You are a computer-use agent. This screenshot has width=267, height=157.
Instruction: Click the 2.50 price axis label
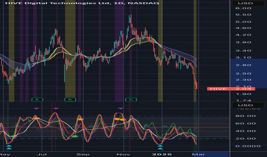(x=243, y=74)
